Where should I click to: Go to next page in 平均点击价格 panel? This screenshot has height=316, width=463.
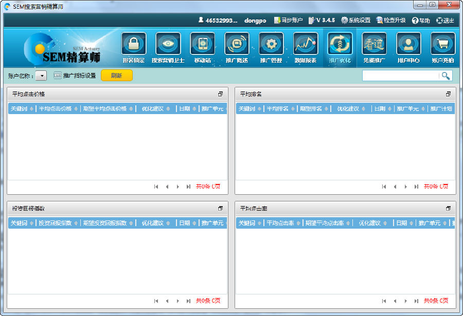click(178, 187)
